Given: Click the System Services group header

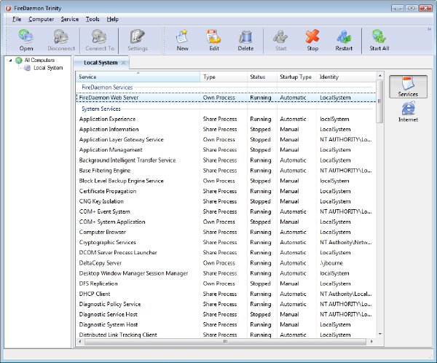Looking at the screenshot, I should point(101,109).
